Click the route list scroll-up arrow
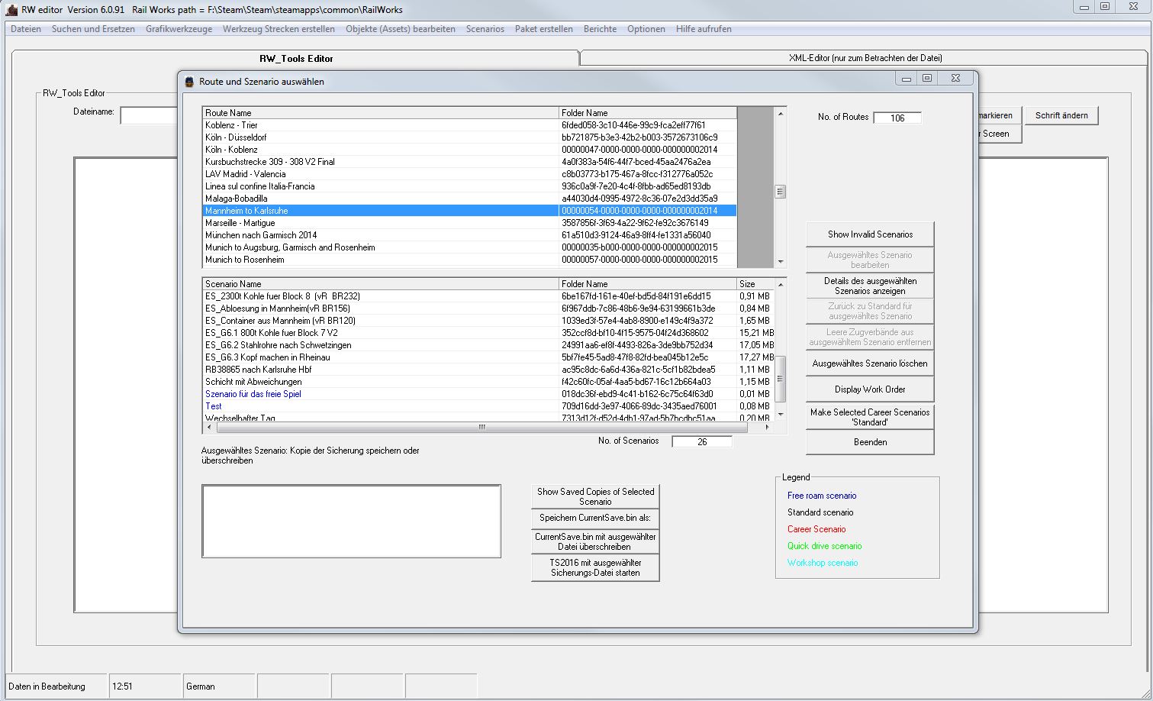The image size is (1153, 701). tap(780, 113)
